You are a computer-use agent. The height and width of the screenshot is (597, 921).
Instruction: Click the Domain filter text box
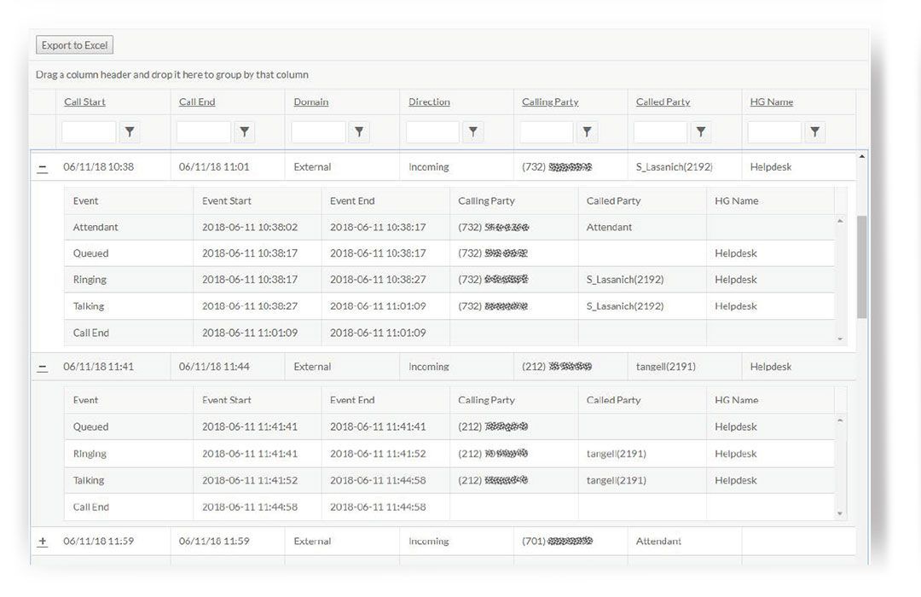pos(320,132)
